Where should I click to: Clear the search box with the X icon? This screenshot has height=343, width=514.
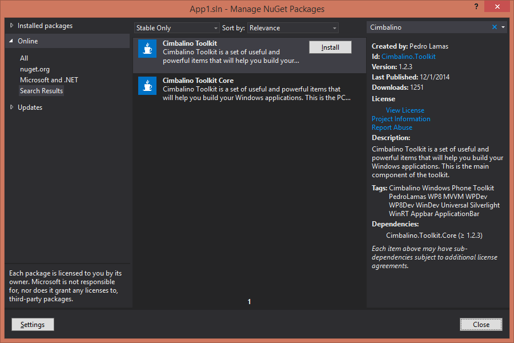(x=495, y=27)
